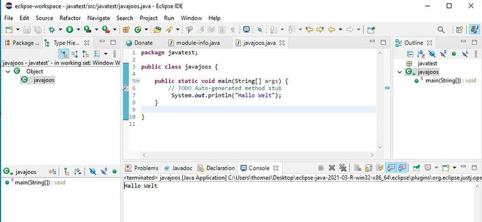Click the New Java Package icon
482x222 pixels.
coord(126,29)
